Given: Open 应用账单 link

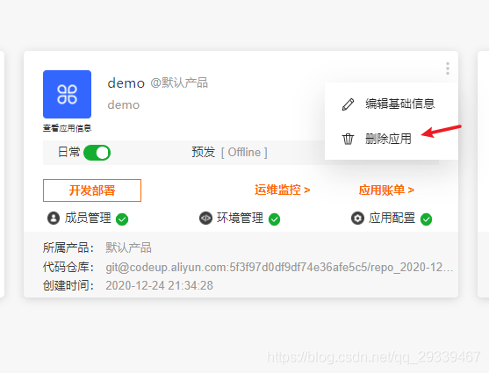Looking at the screenshot, I should [386, 190].
